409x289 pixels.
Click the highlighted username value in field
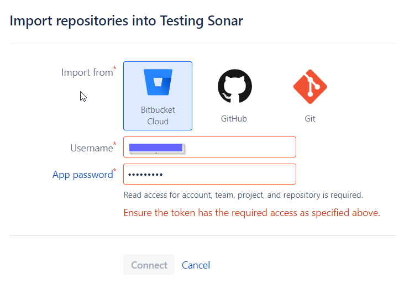coord(156,148)
